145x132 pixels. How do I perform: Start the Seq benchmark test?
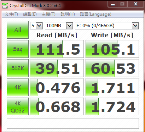(x=18, y=49)
